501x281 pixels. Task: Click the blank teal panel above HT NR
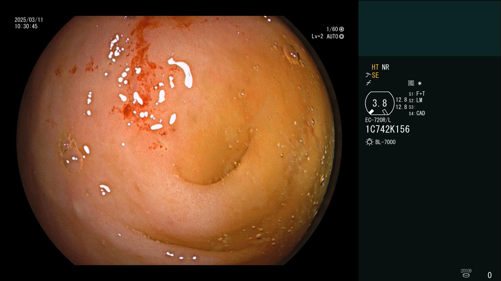click(x=430, y=28)
